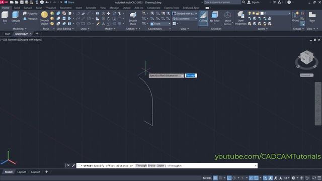Screen dimensions: 322x181
Task: Expand the Draw panel
Action: pyautogui.click(x=85, y=29)
